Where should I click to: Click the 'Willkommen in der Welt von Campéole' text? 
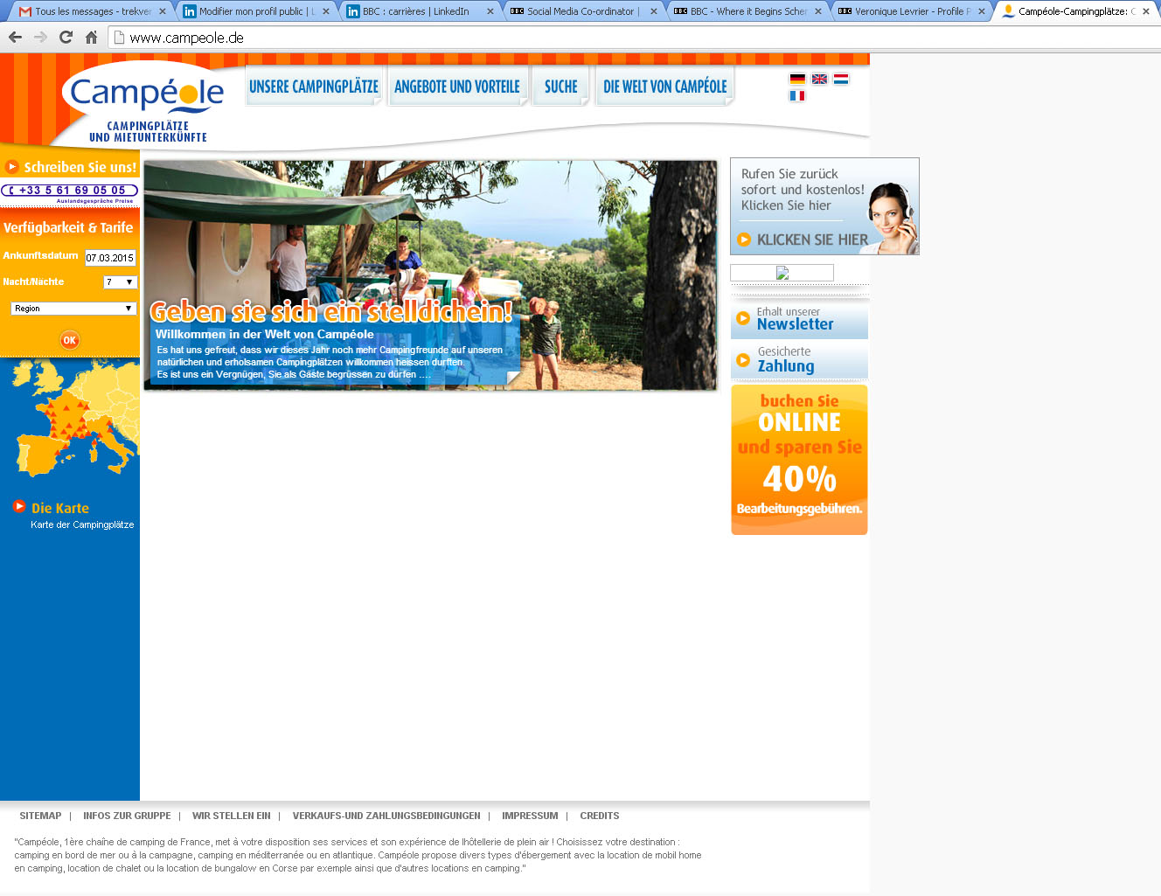click(x=265, y=334)
